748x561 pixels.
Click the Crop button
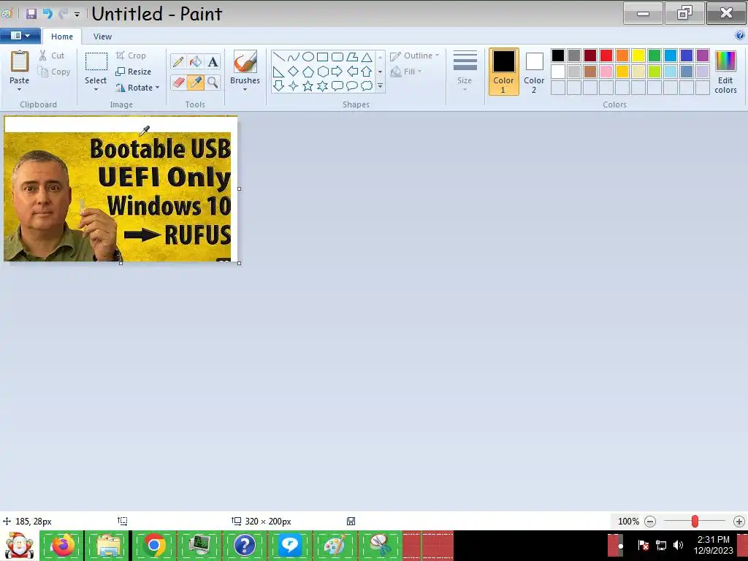pyautogui.click(x=131, y=56)
